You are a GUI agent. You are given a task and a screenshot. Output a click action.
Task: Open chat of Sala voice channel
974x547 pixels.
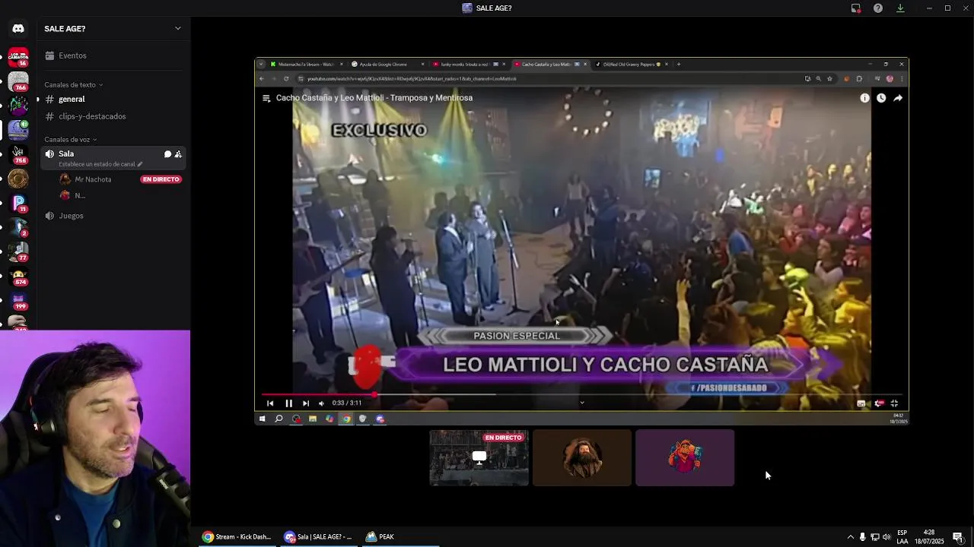(x=167, y=154)
